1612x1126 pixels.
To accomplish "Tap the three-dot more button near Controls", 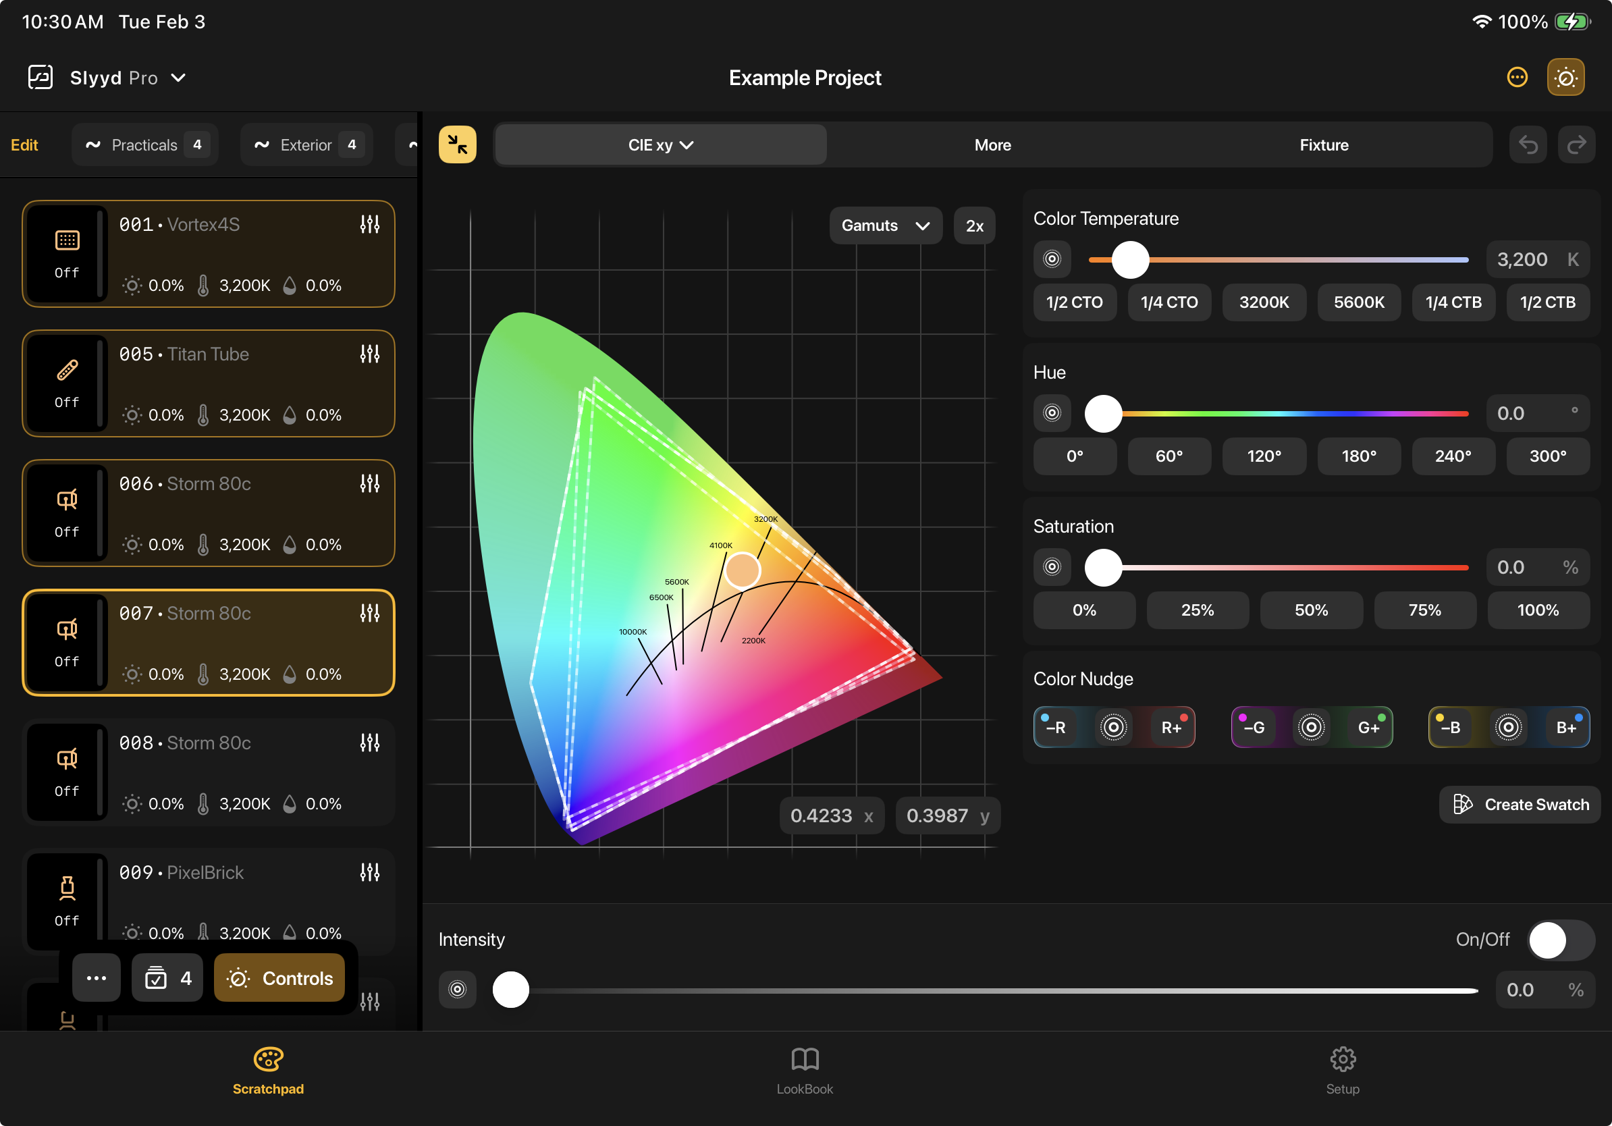I will point(96,978).
